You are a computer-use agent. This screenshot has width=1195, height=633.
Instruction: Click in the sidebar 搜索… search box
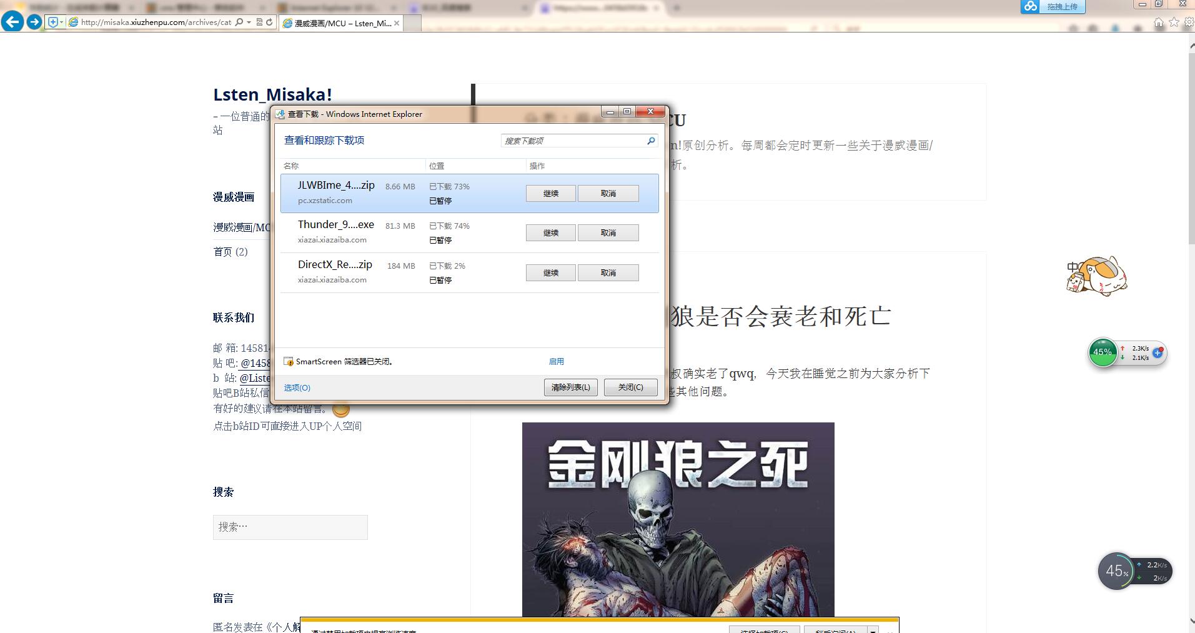290,527
